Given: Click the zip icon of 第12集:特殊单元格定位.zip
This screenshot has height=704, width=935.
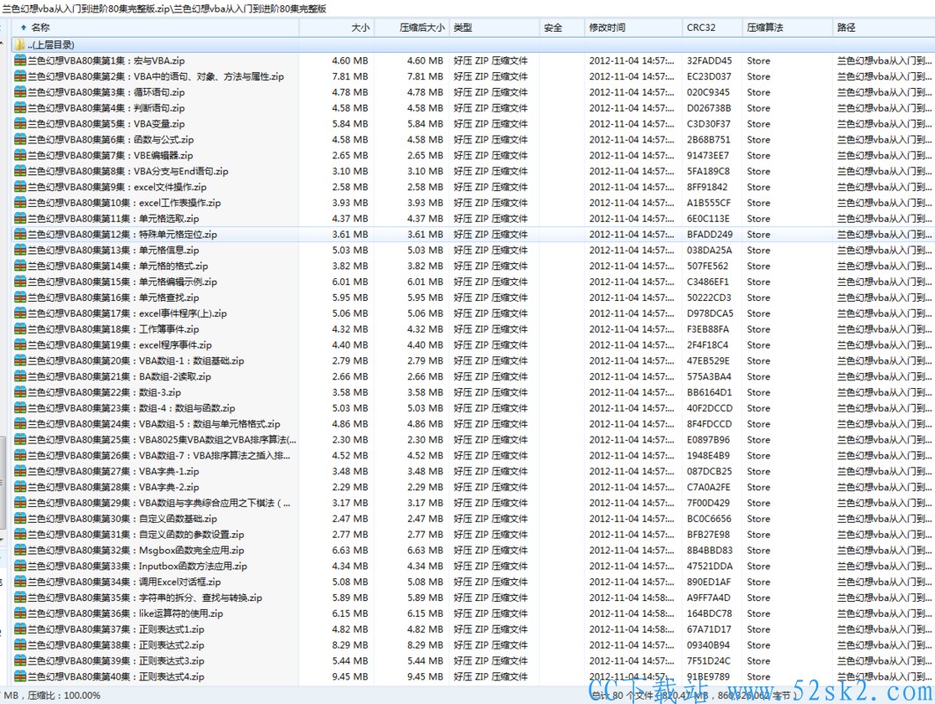Looking at the screenshot, I should pos(19,234).
